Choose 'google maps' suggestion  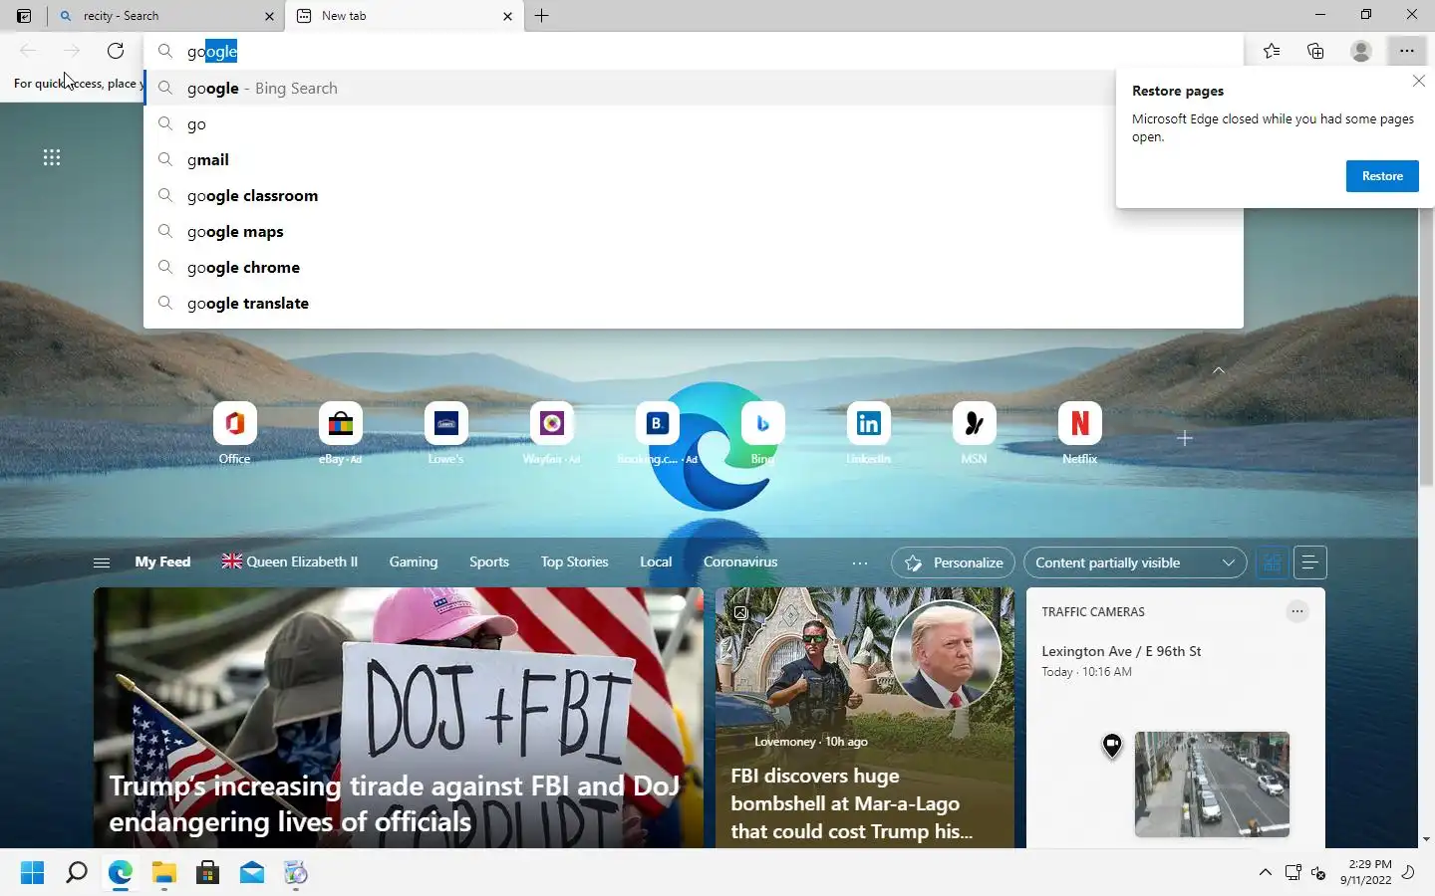(x=694, y=231)
